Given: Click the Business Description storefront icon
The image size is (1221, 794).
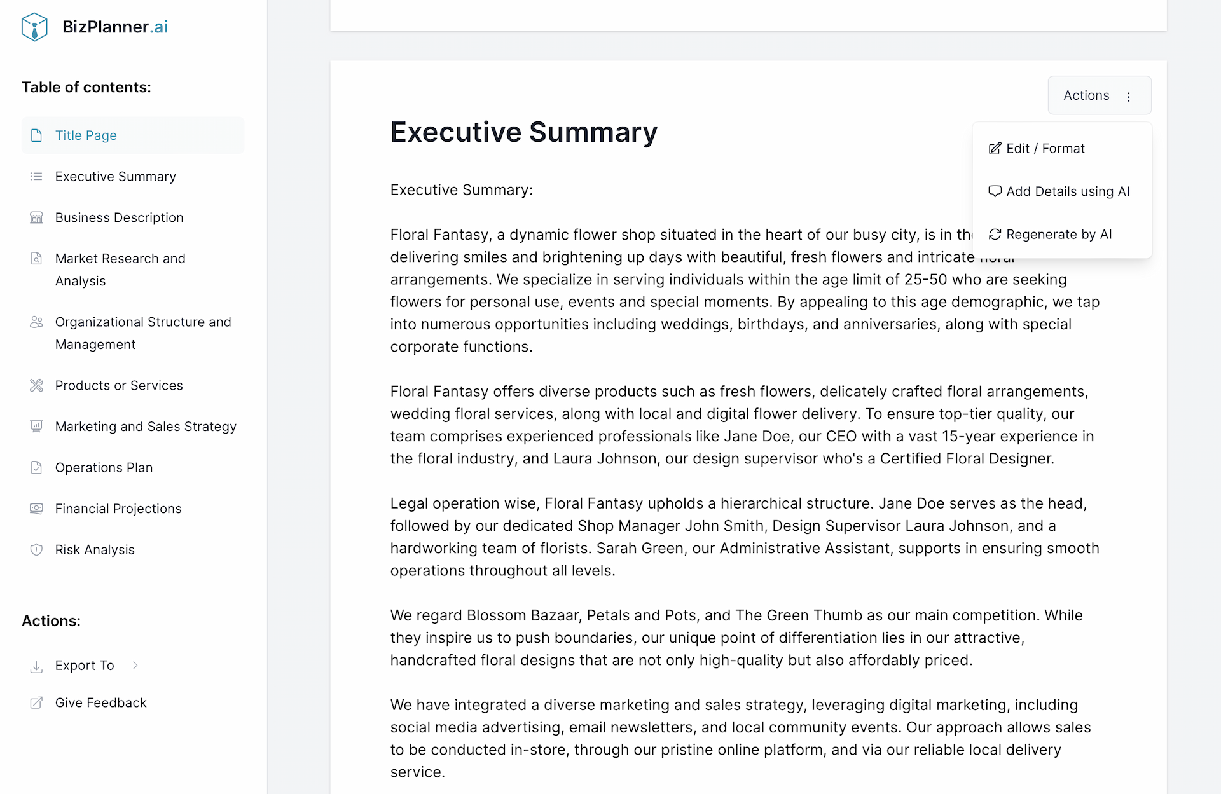Looking at the screenshot, I should (37, 217).
